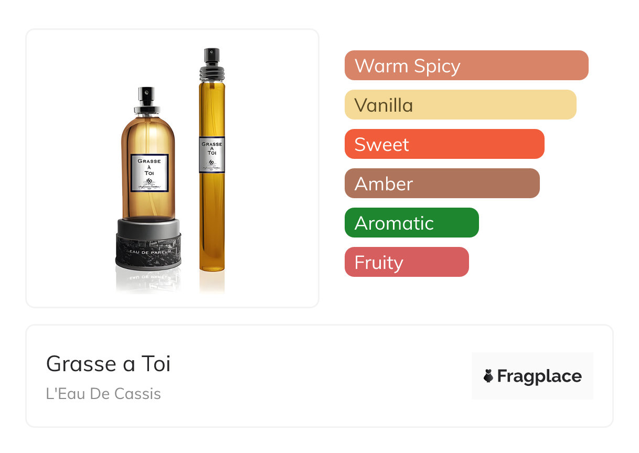Screen dimensions: 639x453
Task: Click the Vanilla text label
Action: point(384,105)
